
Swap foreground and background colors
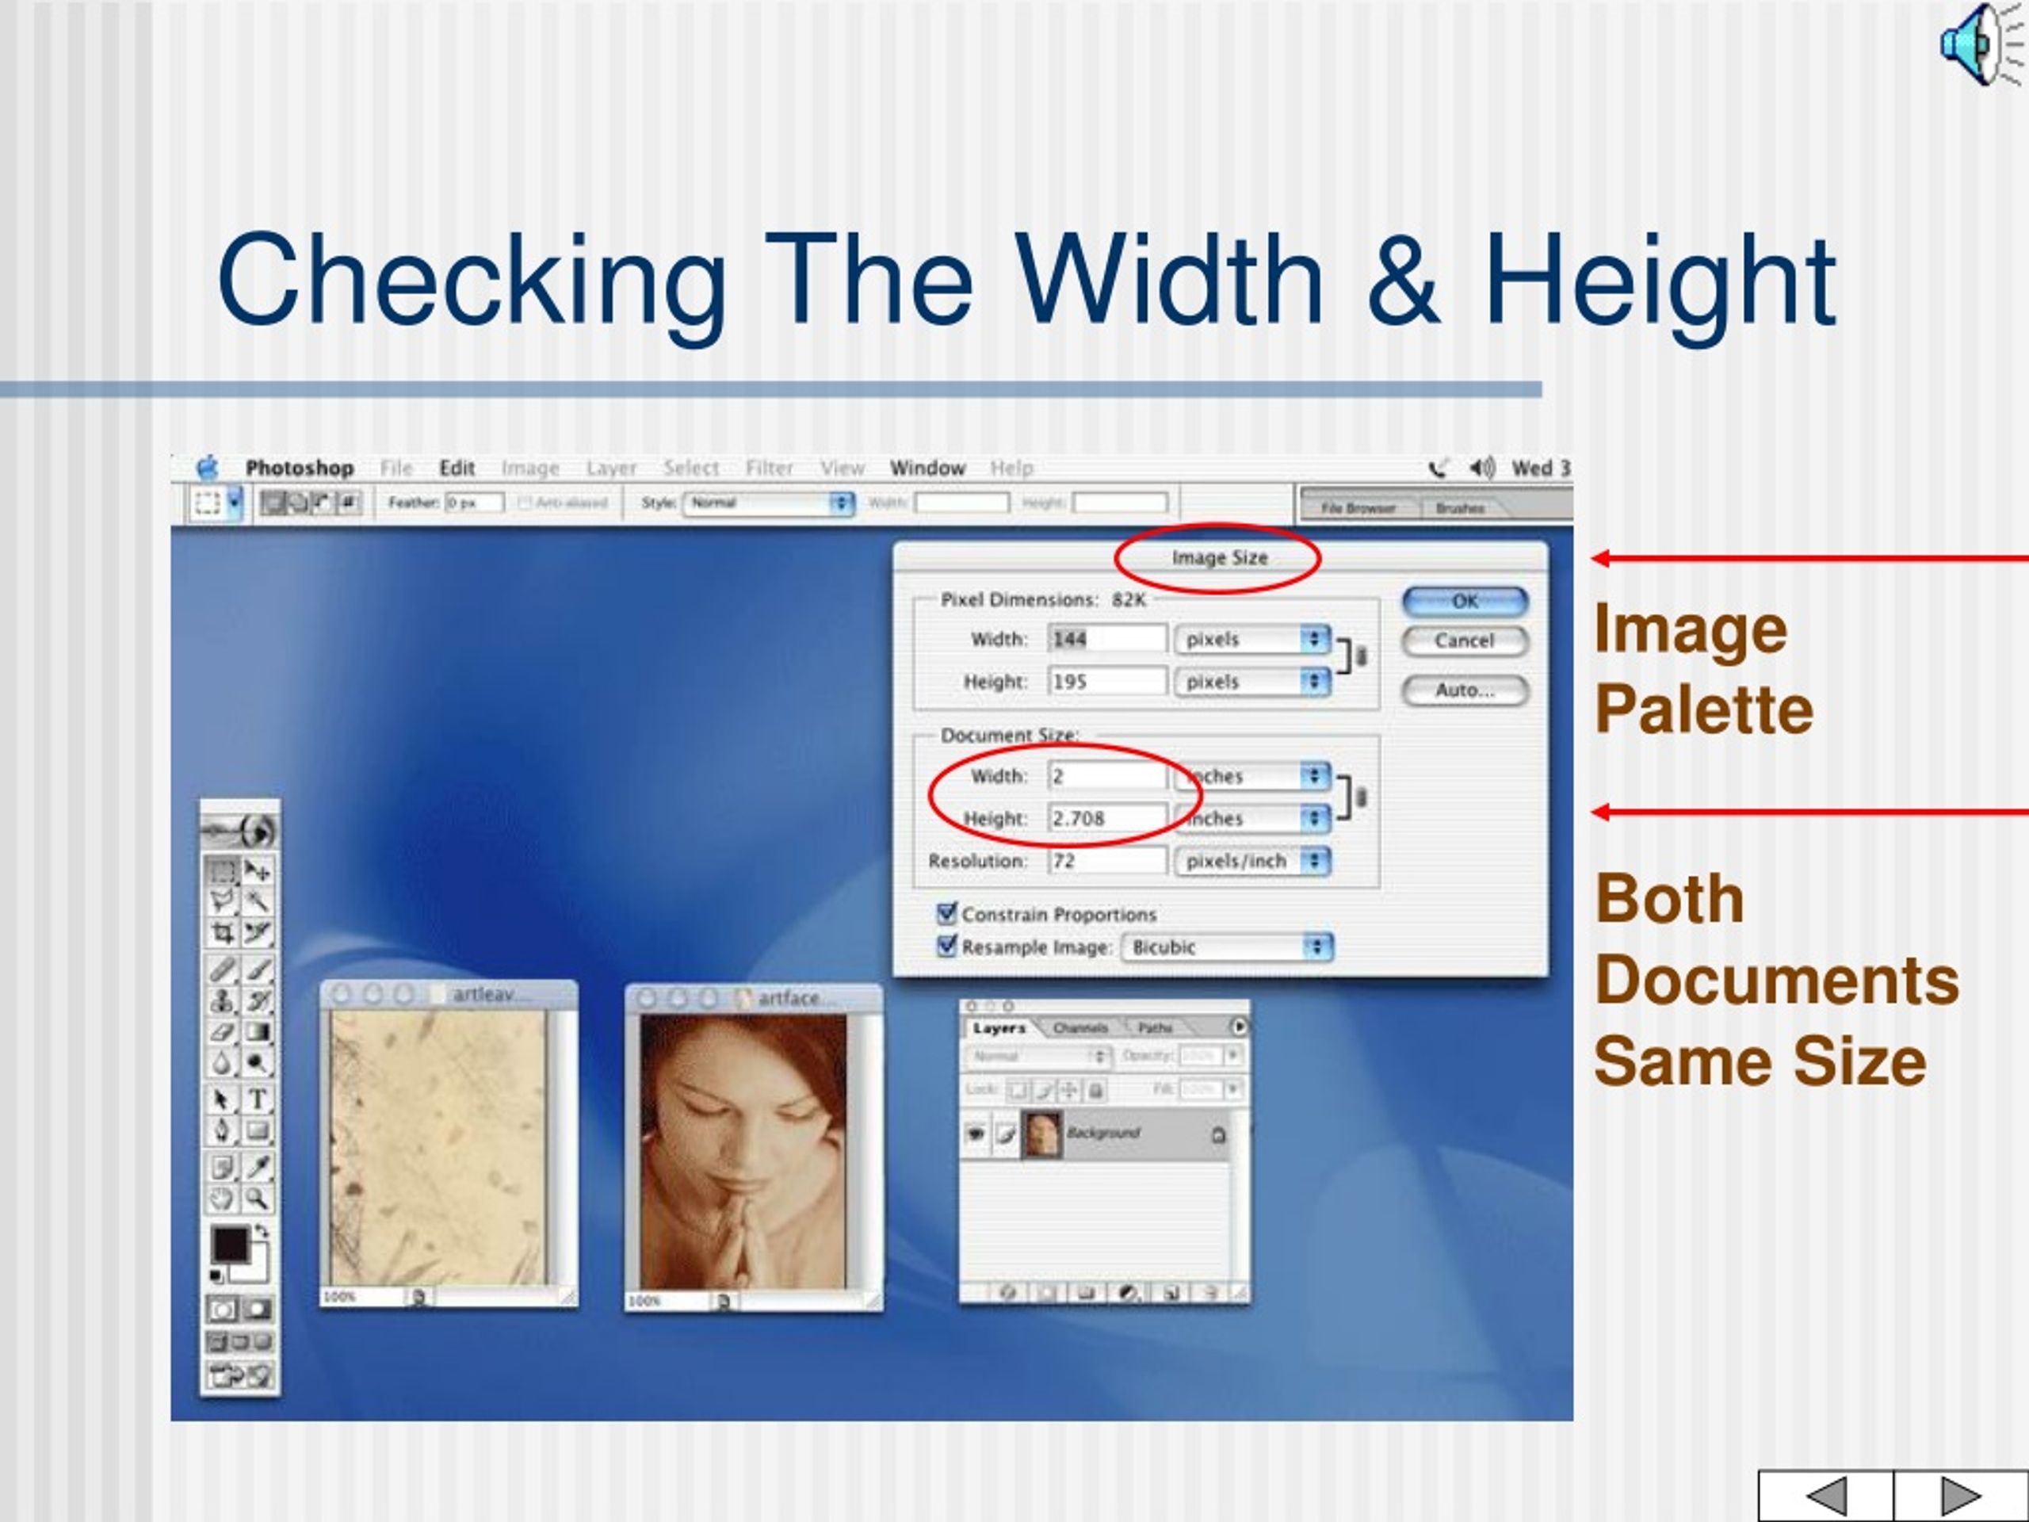(x=262, y=1231)
